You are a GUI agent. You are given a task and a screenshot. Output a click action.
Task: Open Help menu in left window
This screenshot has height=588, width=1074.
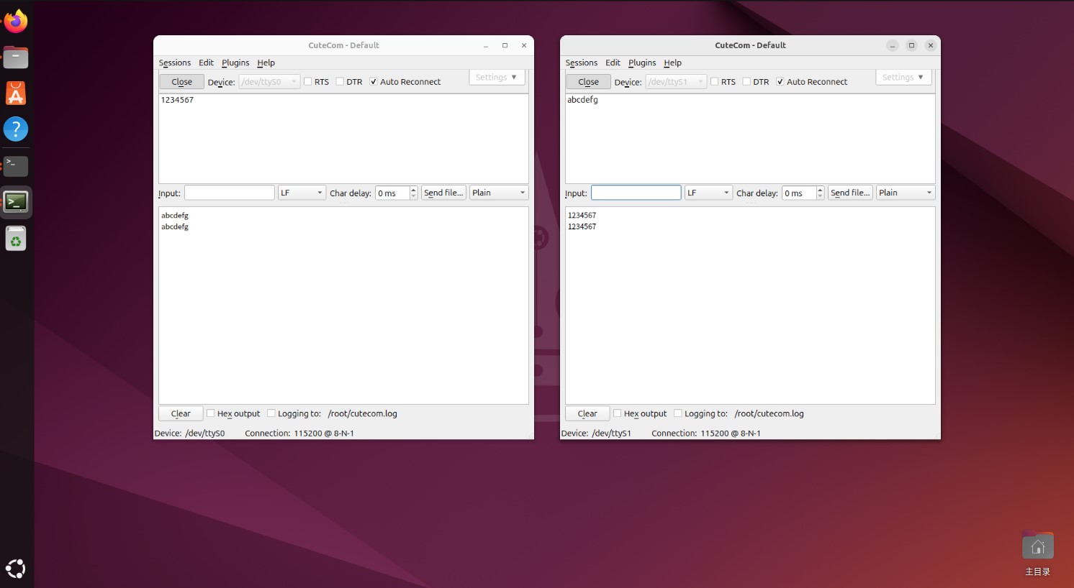pyautogui.click(x=266, y=63)
